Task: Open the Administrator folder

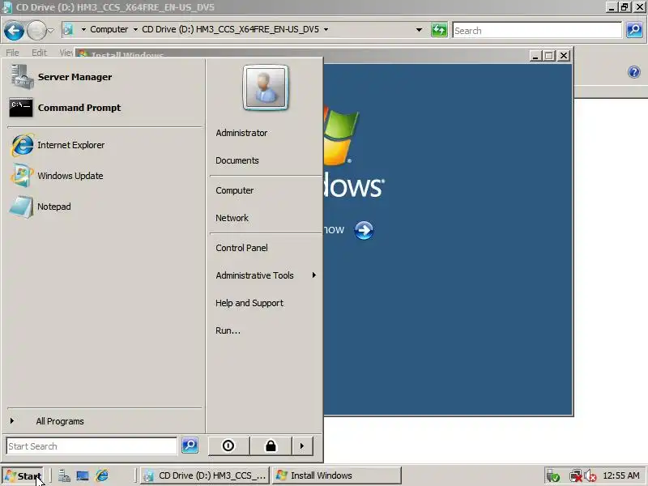Action: 241,133
